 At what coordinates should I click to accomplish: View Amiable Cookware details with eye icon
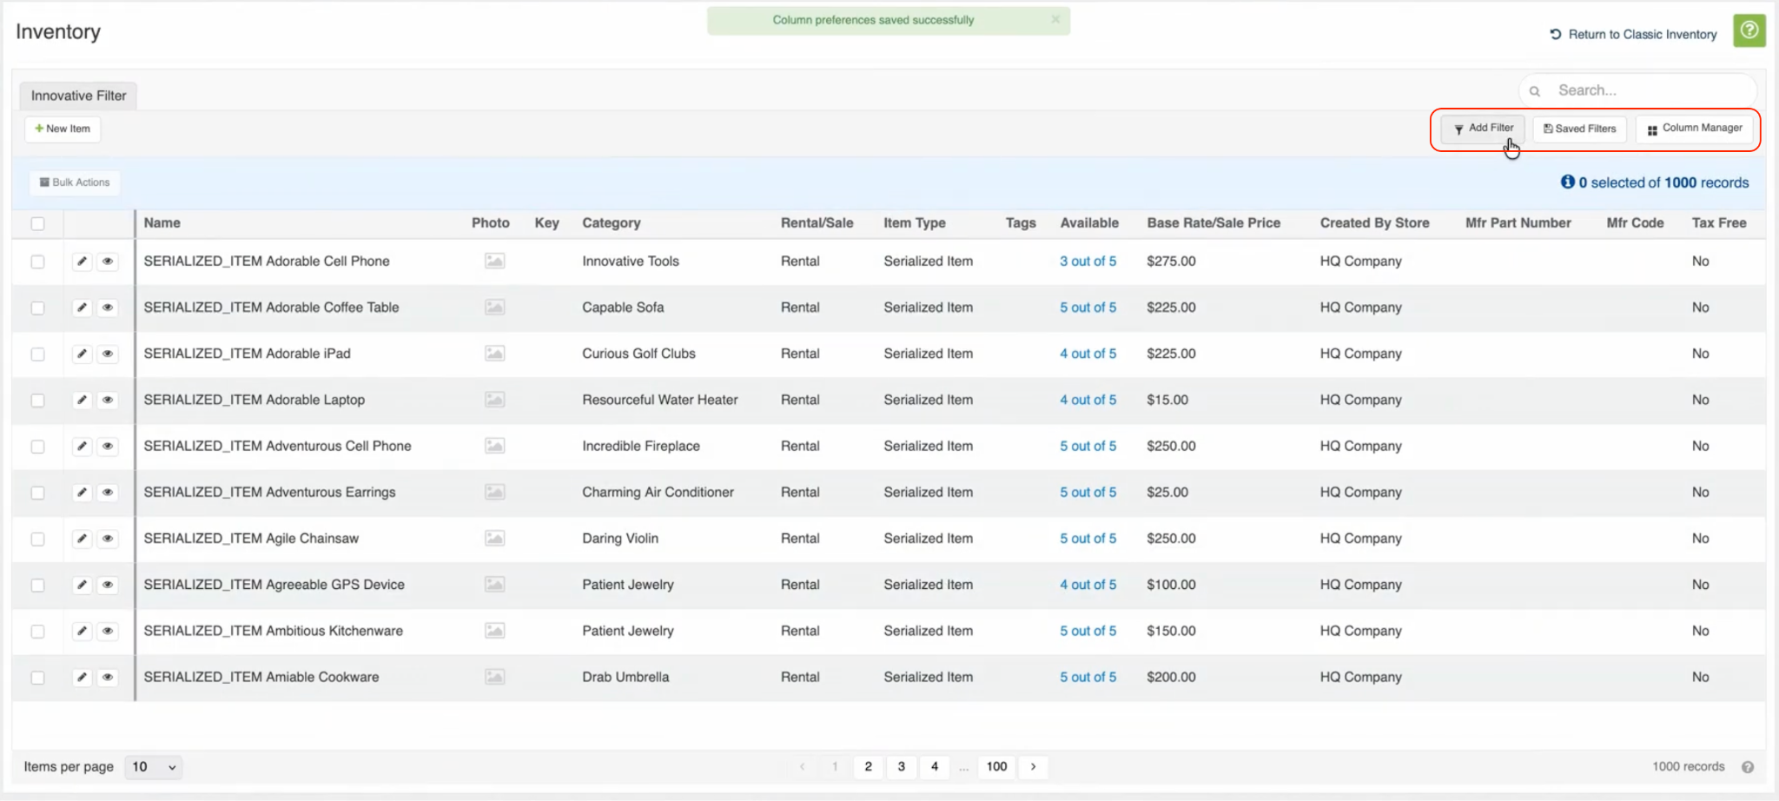tap(108, 677)
